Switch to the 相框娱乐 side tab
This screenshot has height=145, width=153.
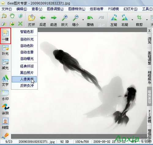point(149,77)
